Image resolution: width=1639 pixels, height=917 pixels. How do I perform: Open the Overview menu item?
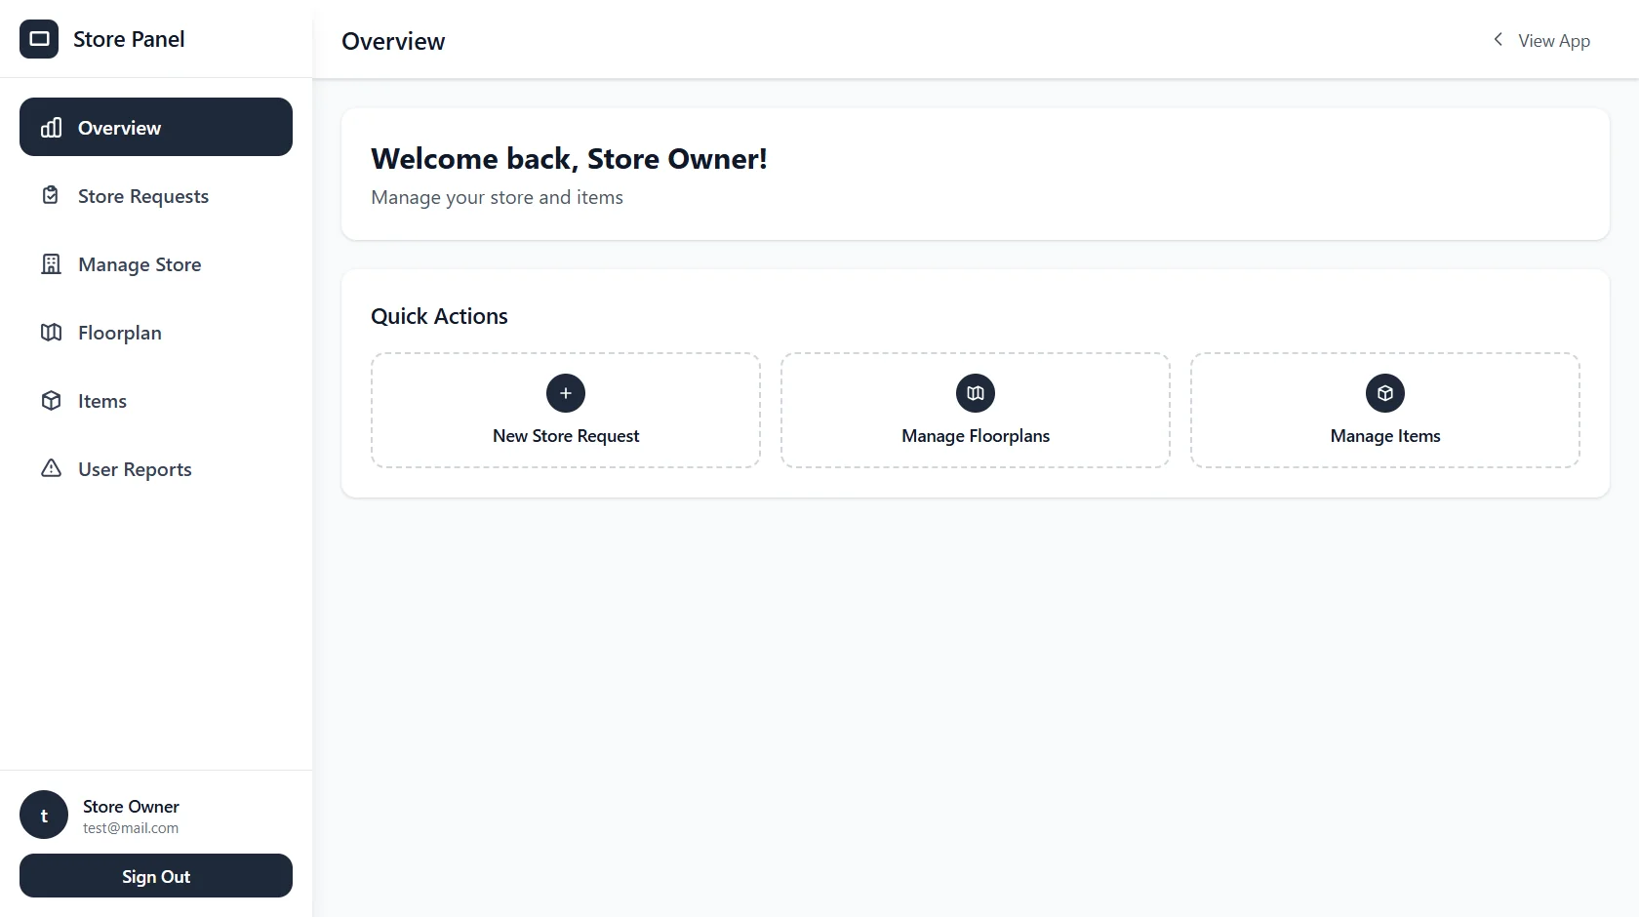156,127
